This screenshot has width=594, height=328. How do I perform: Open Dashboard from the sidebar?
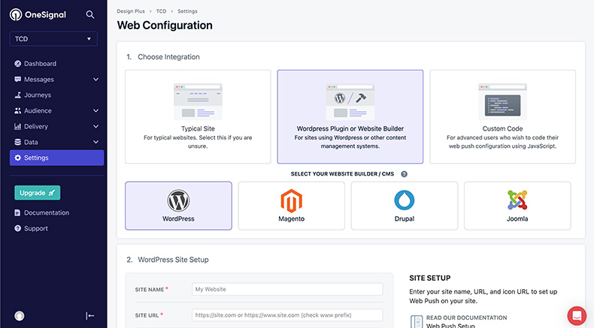tap(40, 64)
